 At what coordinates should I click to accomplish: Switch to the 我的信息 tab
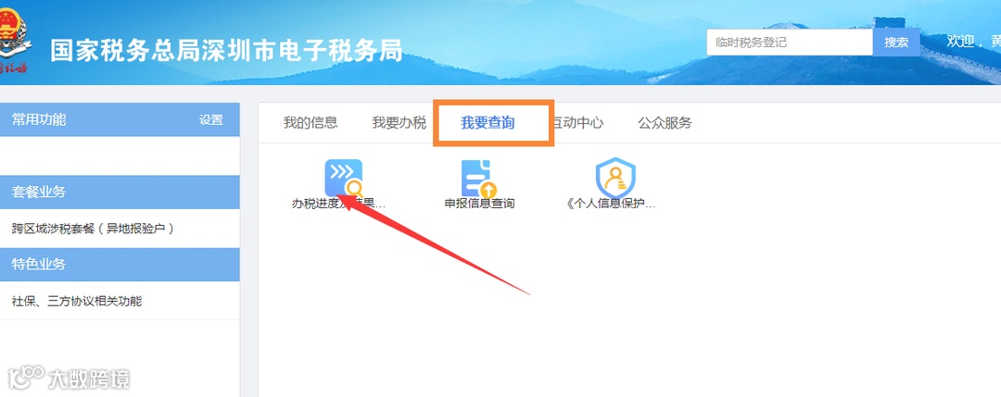(x=310, y=122)
